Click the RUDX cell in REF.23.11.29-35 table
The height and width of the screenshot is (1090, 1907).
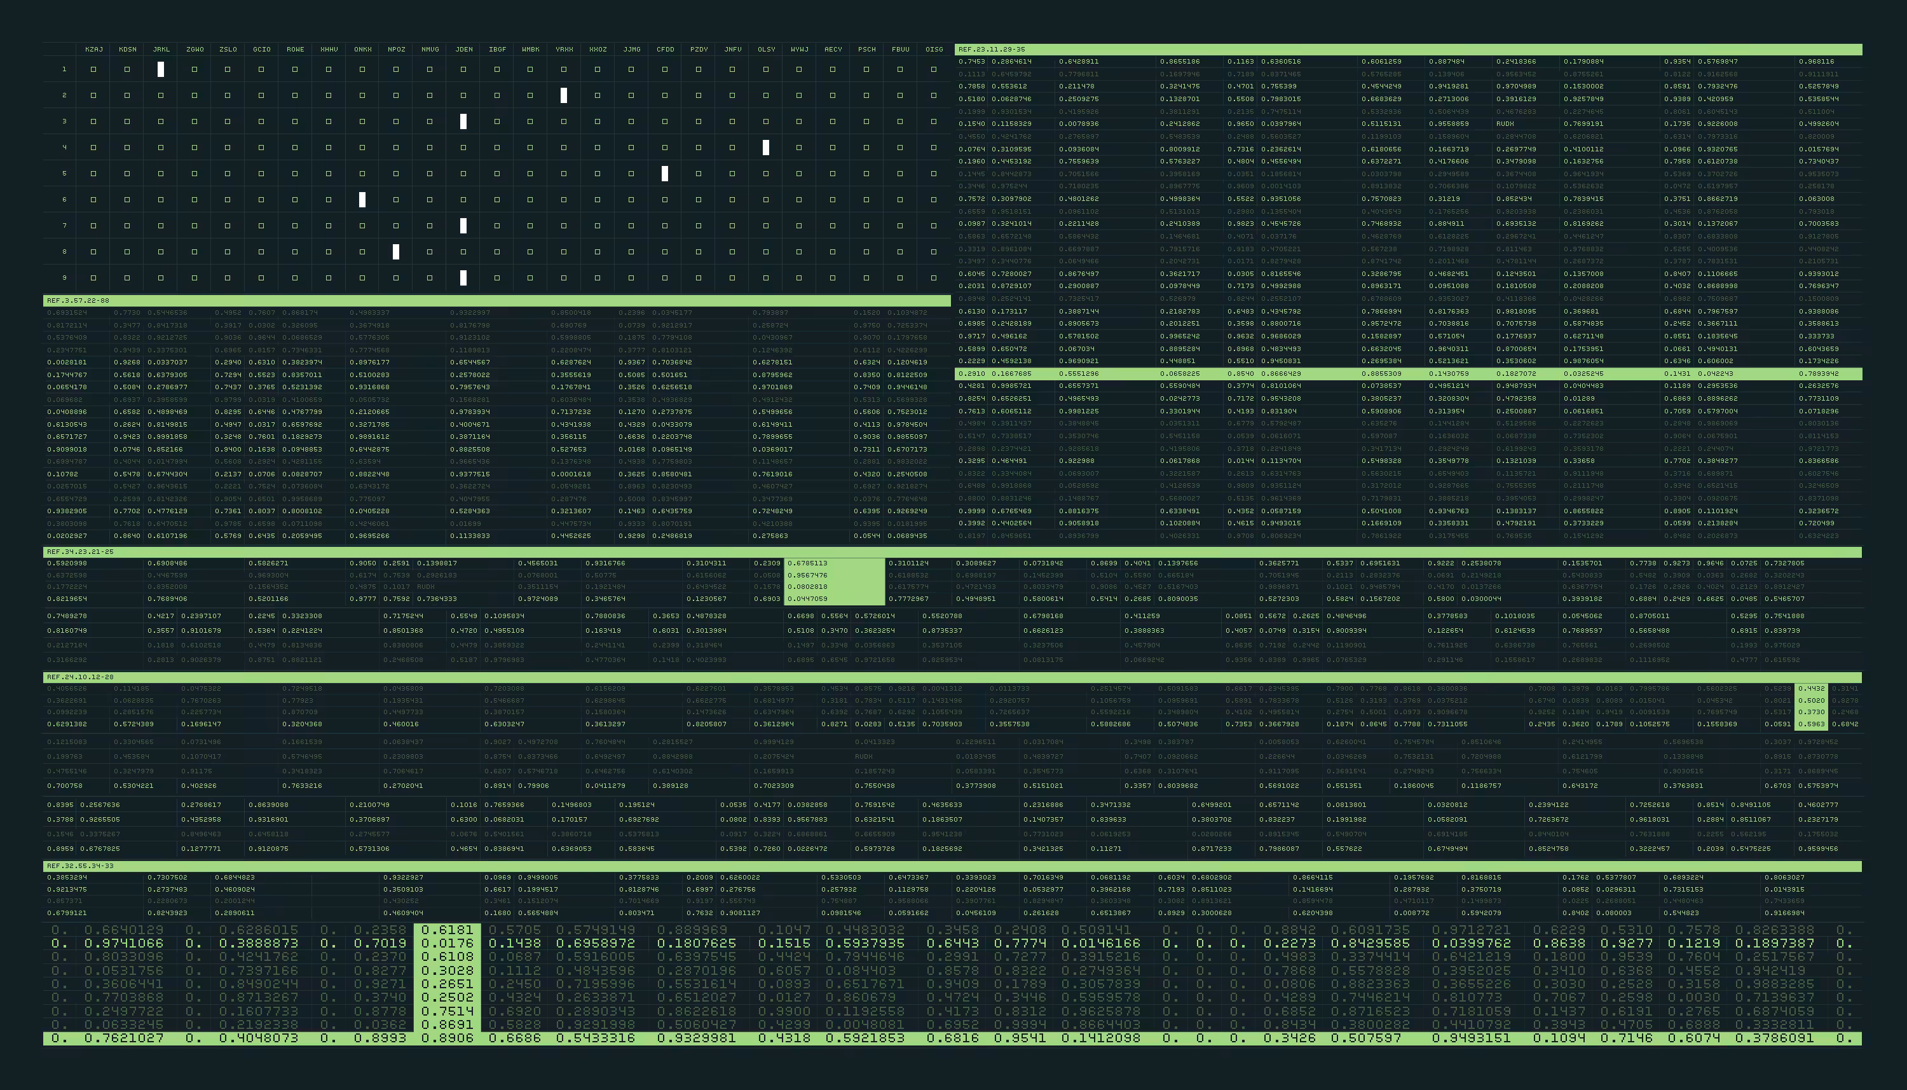1505,124
